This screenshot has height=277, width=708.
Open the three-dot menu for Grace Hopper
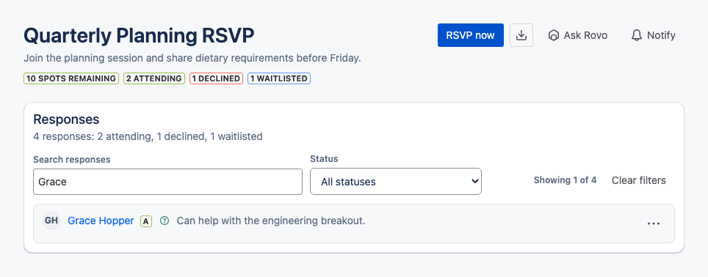[654, 224]
